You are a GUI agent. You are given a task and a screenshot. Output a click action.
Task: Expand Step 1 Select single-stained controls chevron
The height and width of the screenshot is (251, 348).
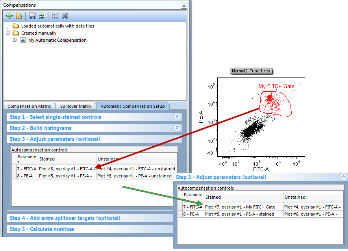coord(177,117)
